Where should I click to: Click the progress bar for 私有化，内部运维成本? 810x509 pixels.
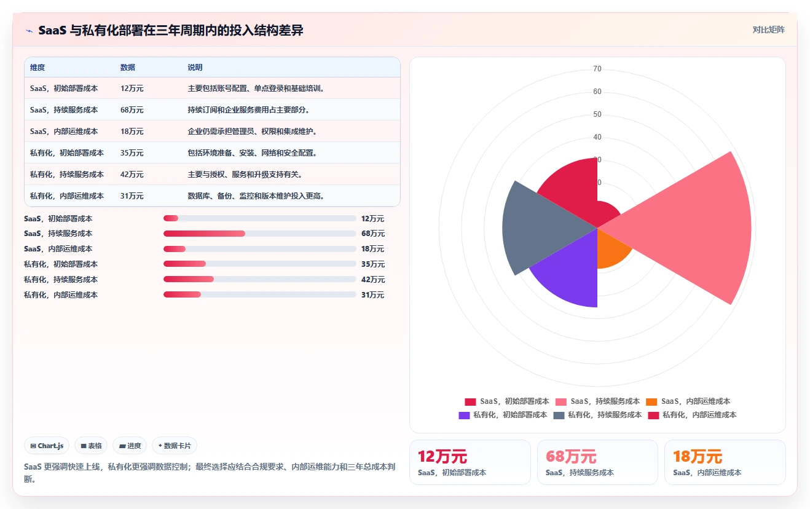tap(260, 295)
